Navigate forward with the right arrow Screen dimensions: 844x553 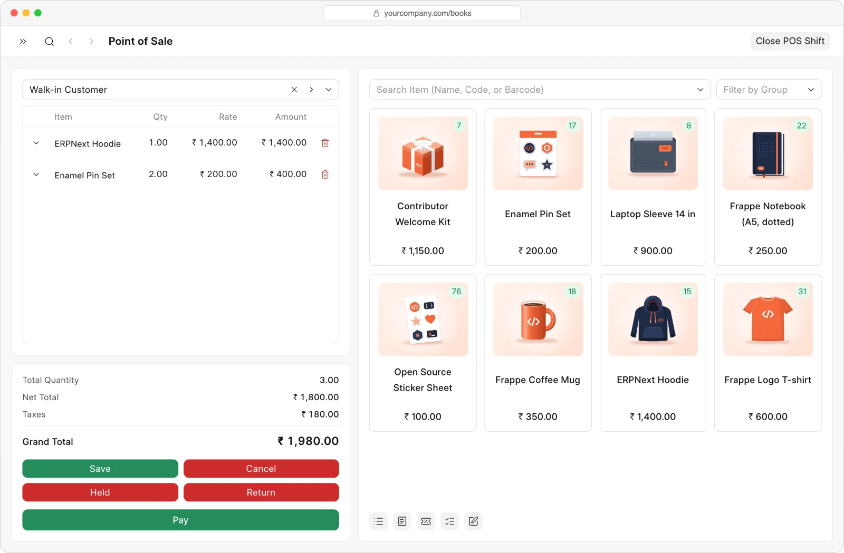tap(91, 41)
